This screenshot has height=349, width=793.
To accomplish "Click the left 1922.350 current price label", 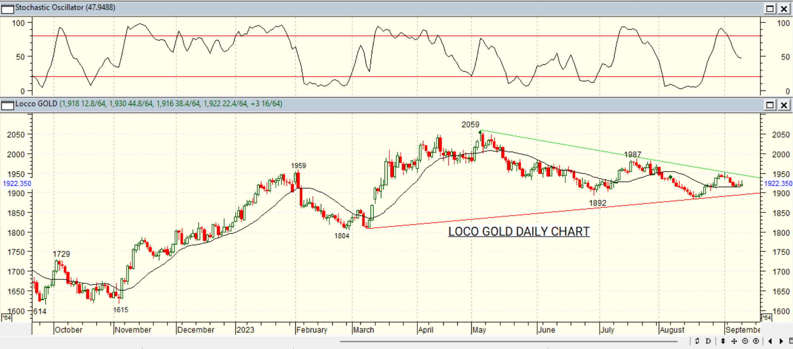I will tap(17, 184).
